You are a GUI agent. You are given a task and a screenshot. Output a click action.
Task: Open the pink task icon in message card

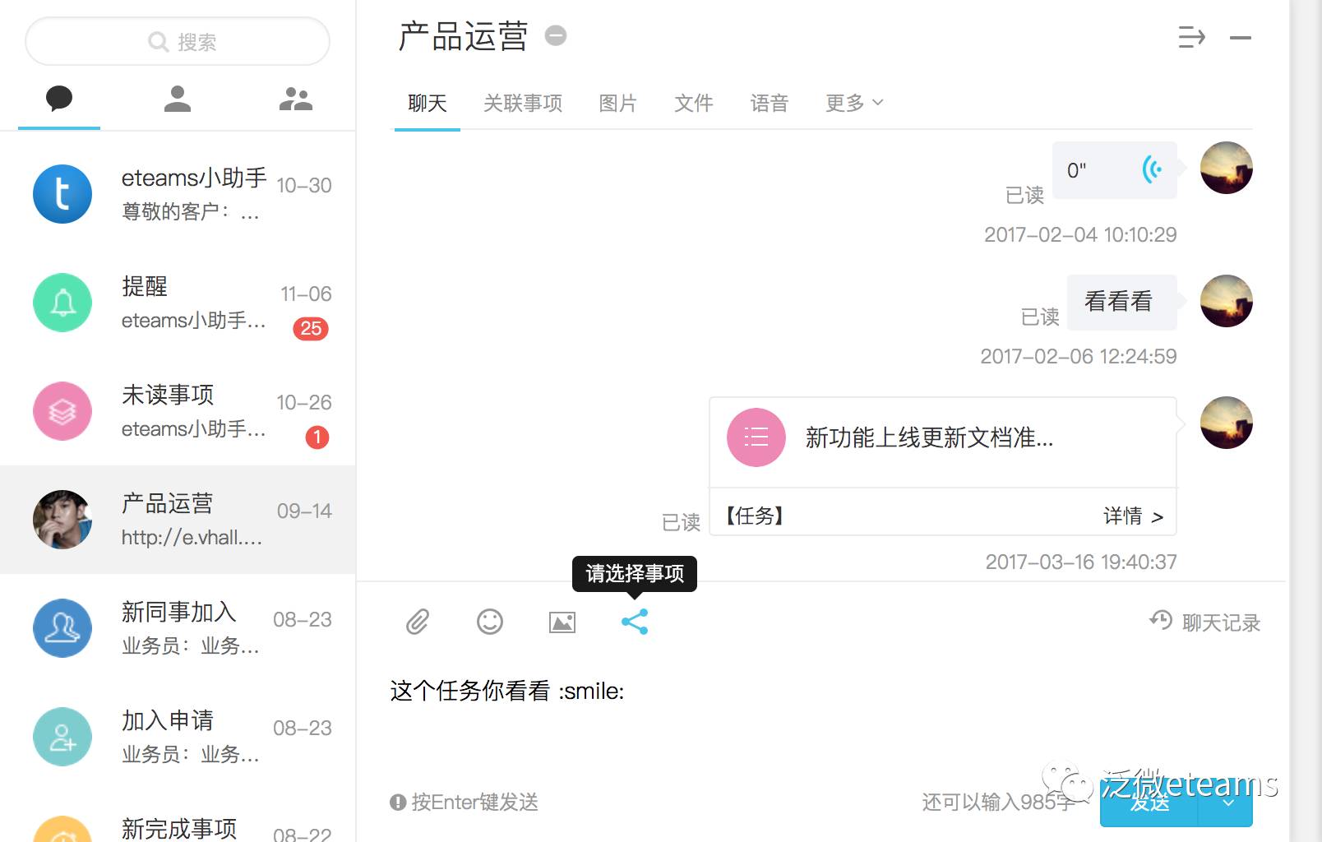(x=756, y=437)
